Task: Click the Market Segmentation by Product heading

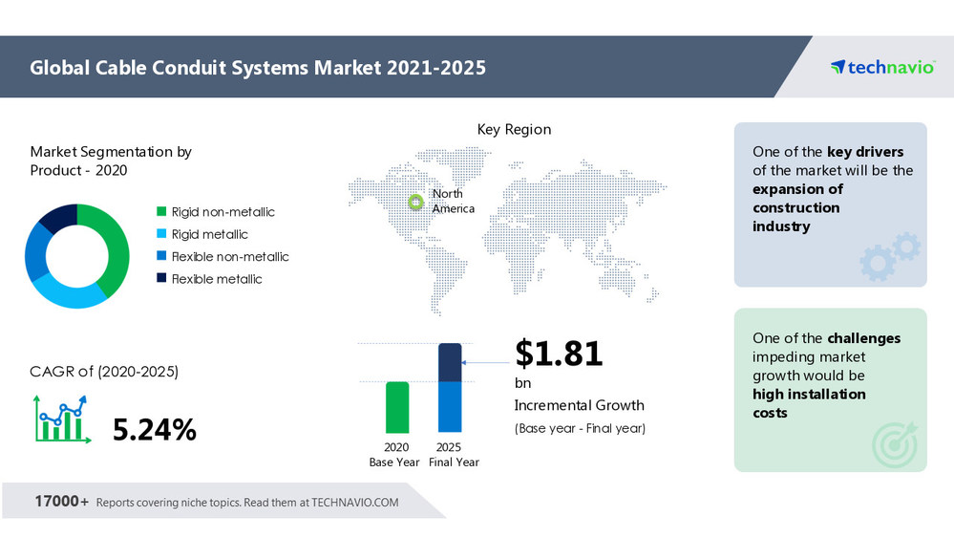Action: (111, 161)
